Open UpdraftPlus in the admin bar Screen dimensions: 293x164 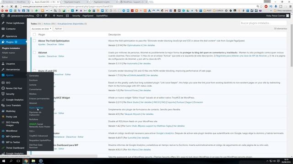(102, 15)
